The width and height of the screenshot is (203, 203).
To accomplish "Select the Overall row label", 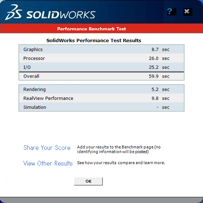I will click(x=31, y=76).
